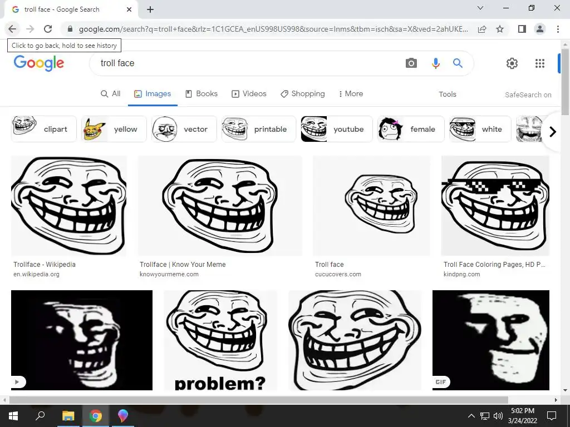The height and width of the screenshot is (427, 570).
Task: Click the vertical scrollbar down arrow
Action: click(565, 391)
